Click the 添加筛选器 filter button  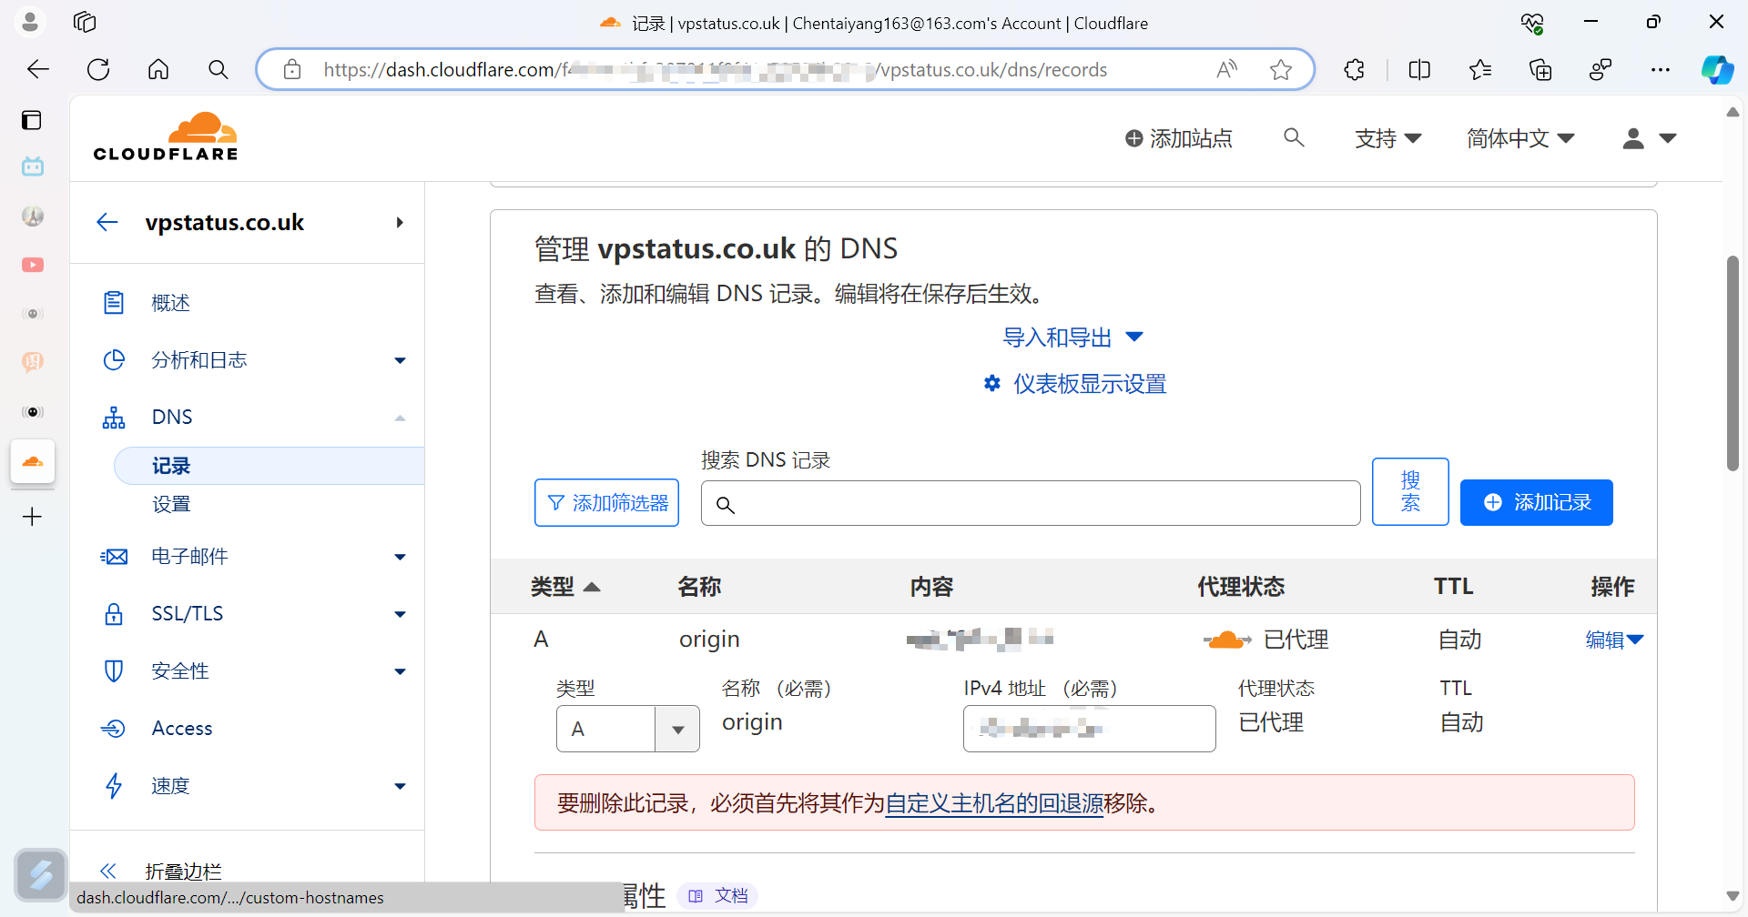[606, 502]
